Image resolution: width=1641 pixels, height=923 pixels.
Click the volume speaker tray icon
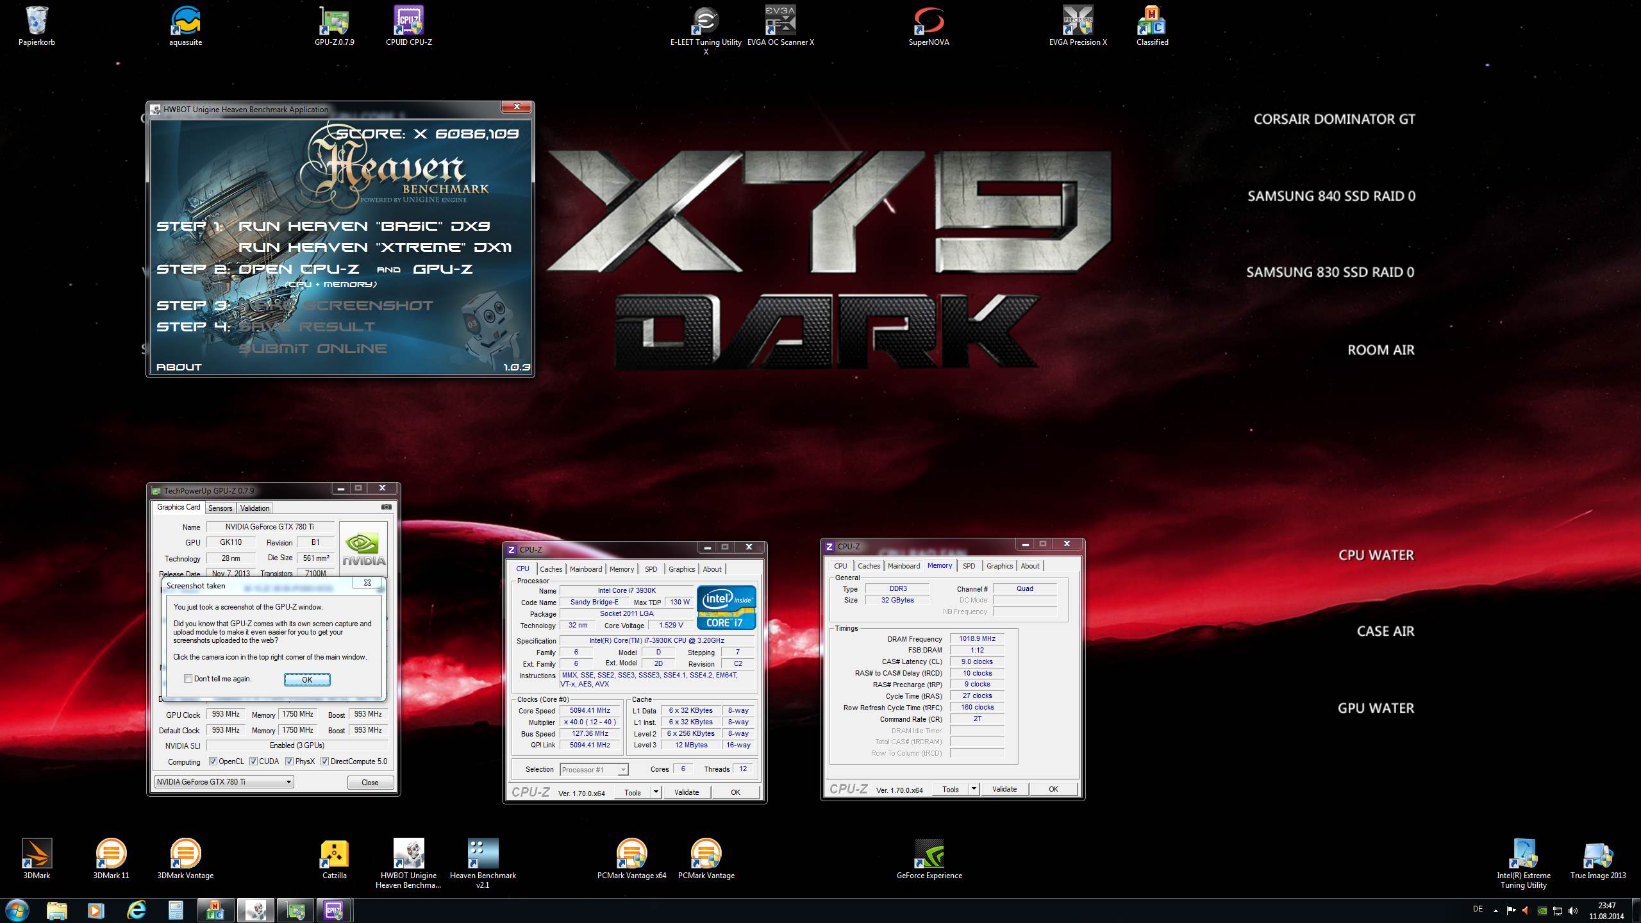(1573, 911)
